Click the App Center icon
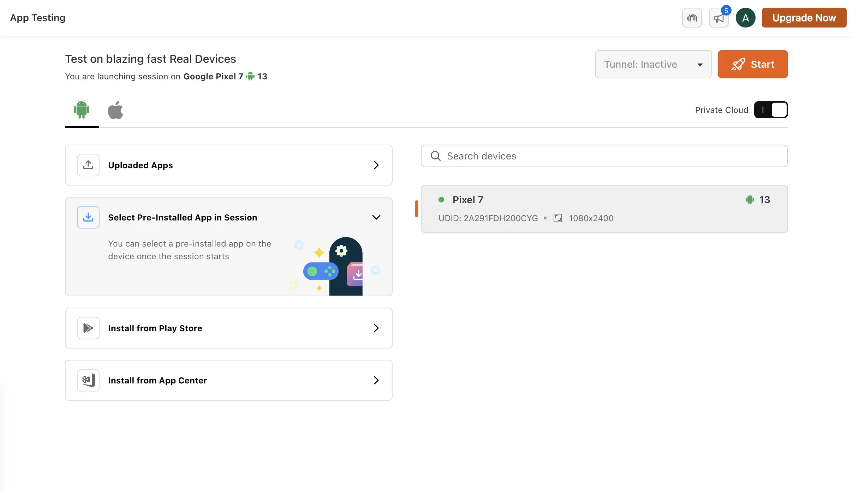The width and height of the screenshot is (853, 491). [88, 380]
